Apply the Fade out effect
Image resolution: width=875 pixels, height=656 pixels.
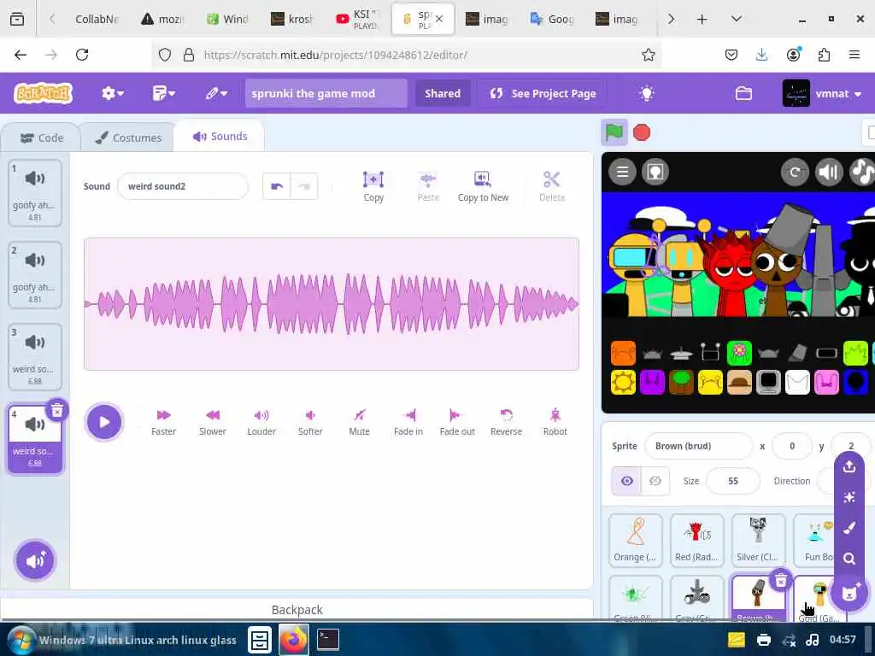click(x=457, y=422)
